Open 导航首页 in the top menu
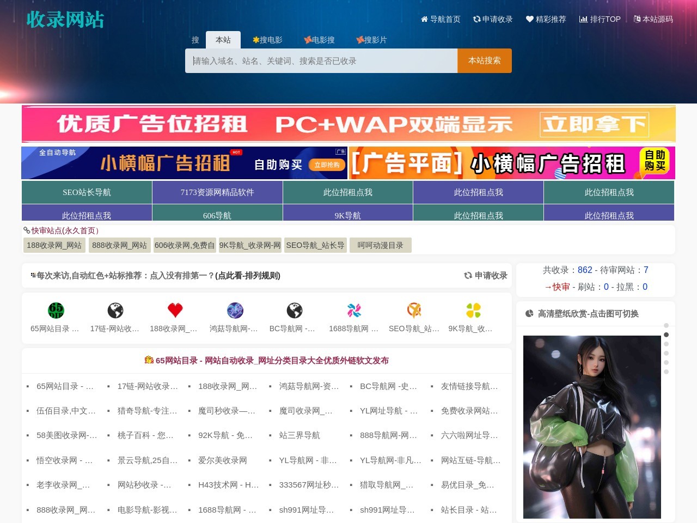 [441, 19]
